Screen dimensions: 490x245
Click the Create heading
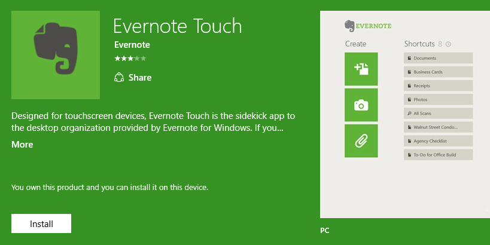pyautogui.click(x=355, y=44)
